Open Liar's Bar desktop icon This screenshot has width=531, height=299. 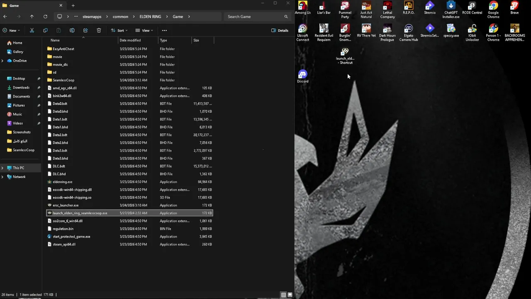pos(324,8)
